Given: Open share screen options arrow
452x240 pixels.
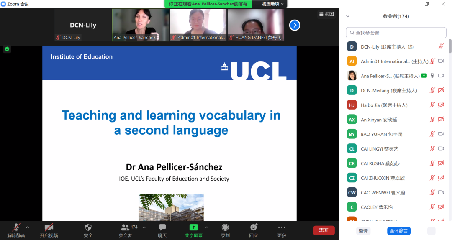Looking at the screenshot, I should 207,227.
